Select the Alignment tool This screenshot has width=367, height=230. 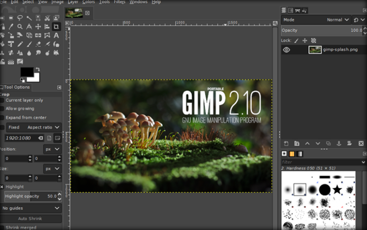coord(47,26)
